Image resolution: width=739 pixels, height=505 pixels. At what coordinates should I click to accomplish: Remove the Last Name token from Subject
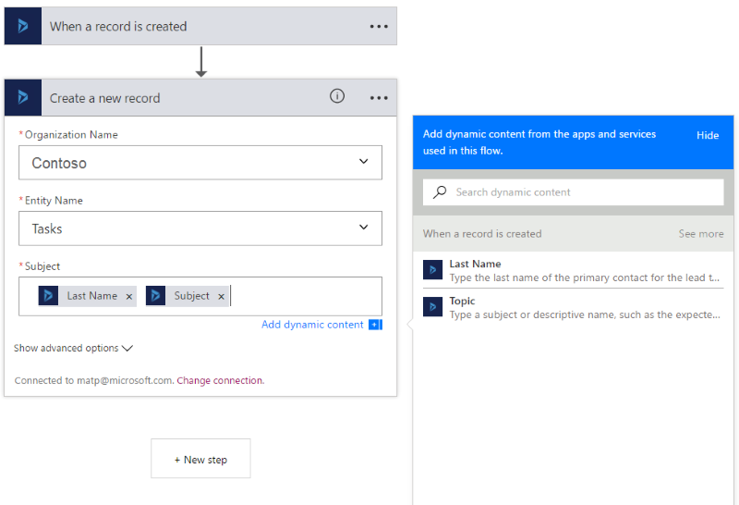click(129, 296)
